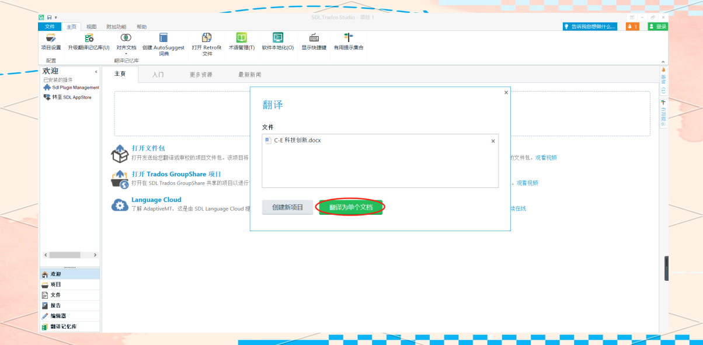Open Sdl Plugin Management plugin
The height and width of the screenshot is (345, 703).
point(71,88)
